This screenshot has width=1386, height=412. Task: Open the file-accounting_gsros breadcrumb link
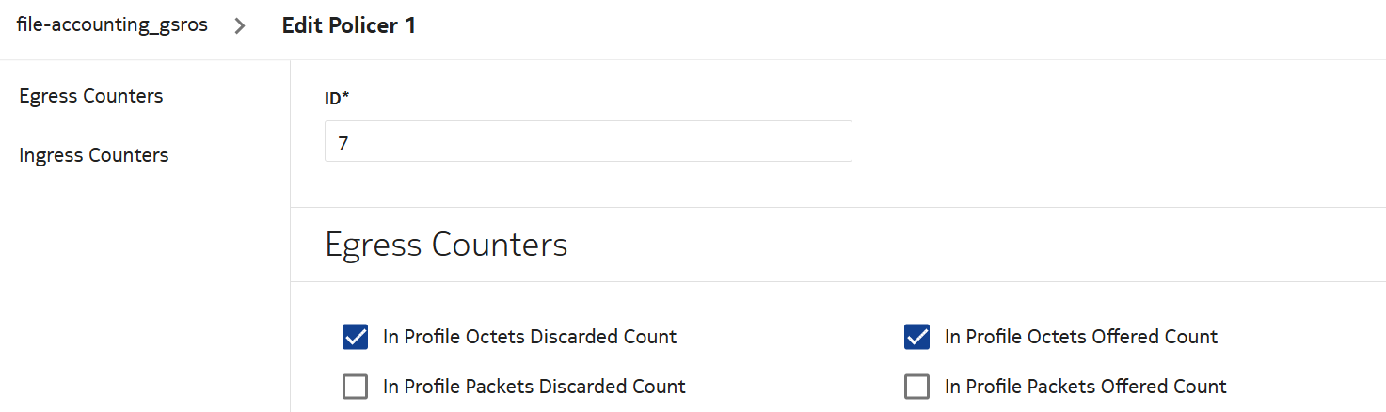click(112, 25)
